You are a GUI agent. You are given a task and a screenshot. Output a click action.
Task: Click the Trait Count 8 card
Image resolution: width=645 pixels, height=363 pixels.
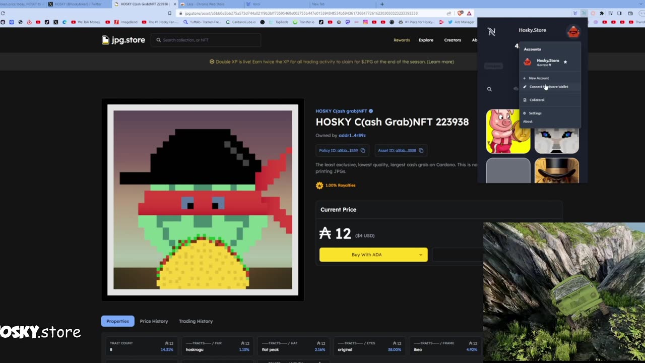pos(141,346)
